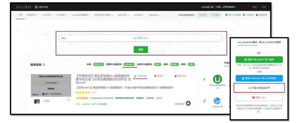297x123 pixels.
Task: Open the Vue/vue3 frontend compatibility dropdown
Action: click(x=129, y=64)
